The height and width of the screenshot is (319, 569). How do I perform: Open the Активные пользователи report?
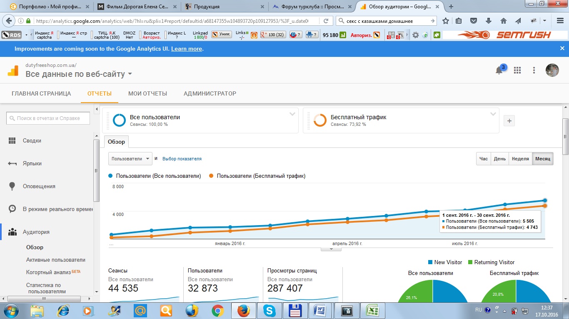[56, 260]
